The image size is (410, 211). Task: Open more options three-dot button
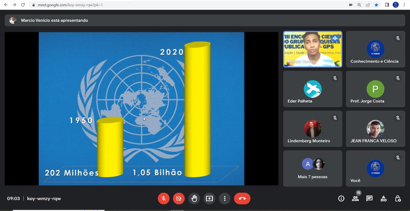tap(224, 199)
